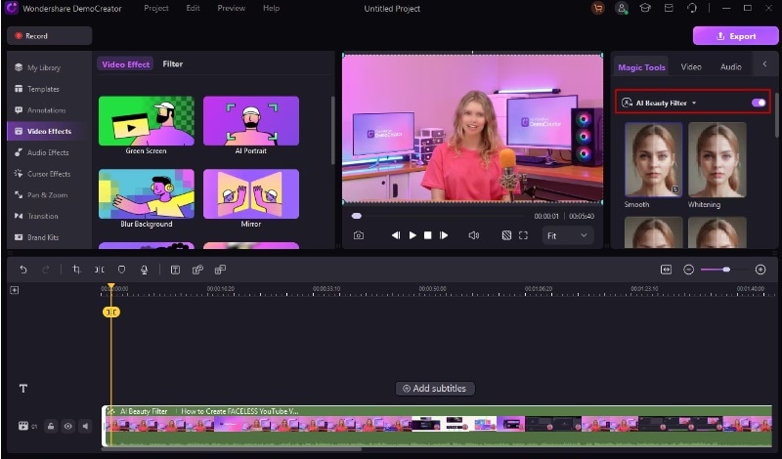Viewport: 782px width, 459px height.
Task: Fit the timeline to the window
Action: pyautogui.click(x=666, y=270)
